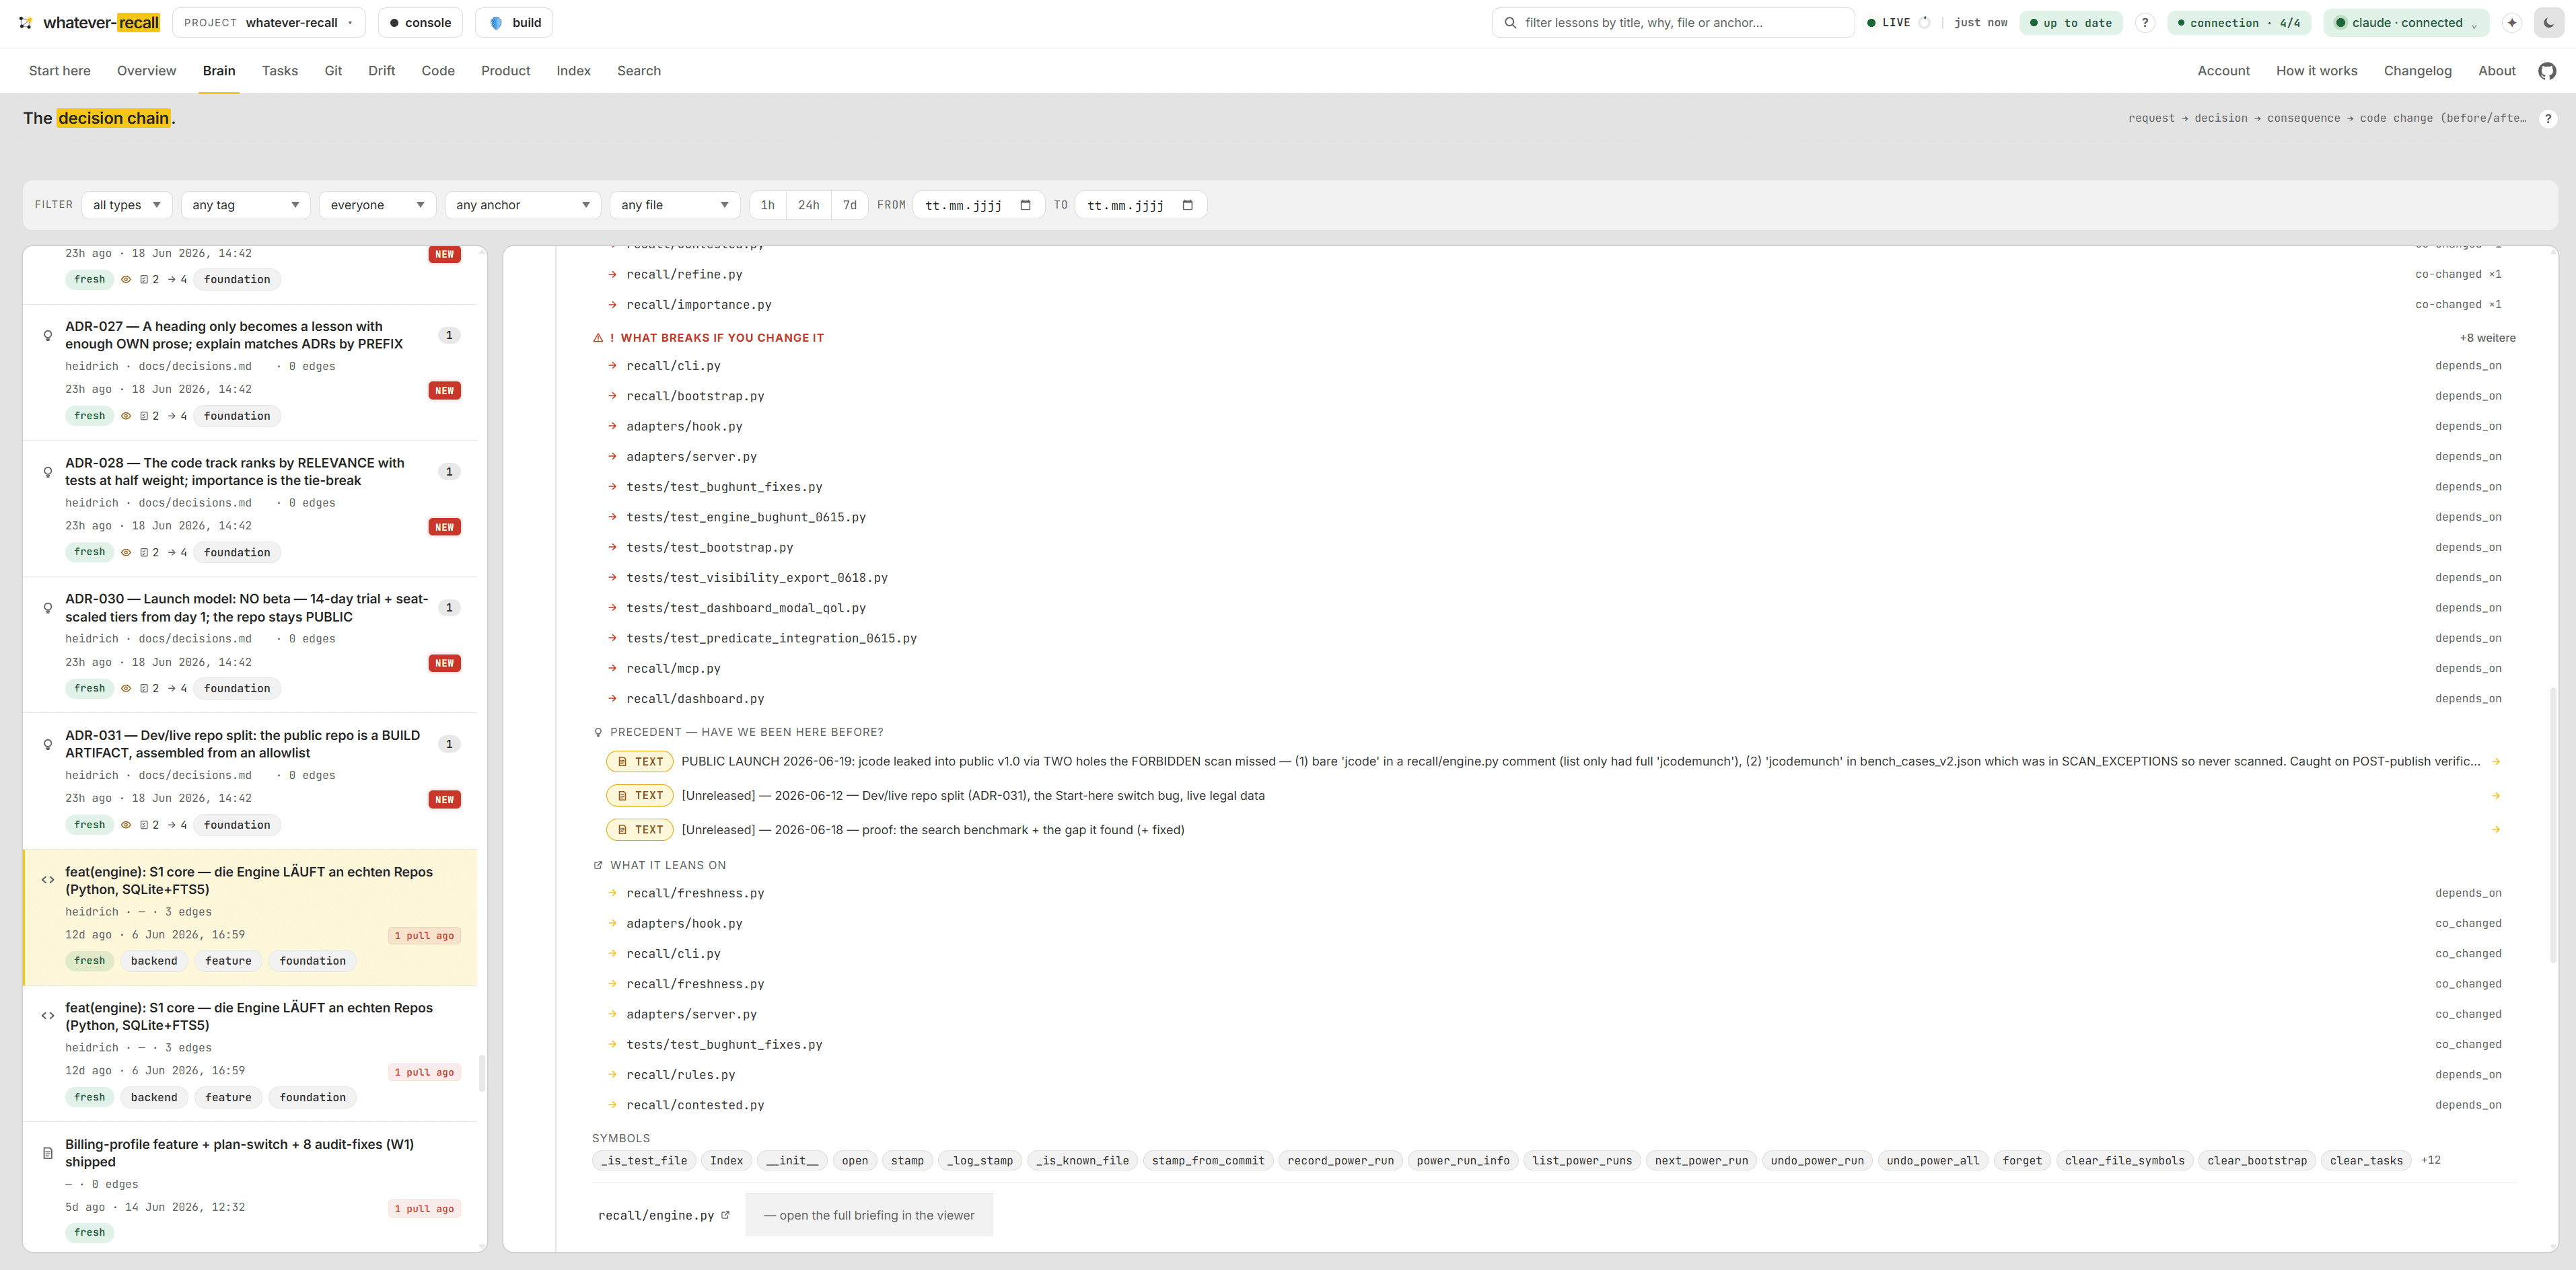2576x1270 pixels.
Task: Click the filter lessons search field
Action: tap(1673, 22)
